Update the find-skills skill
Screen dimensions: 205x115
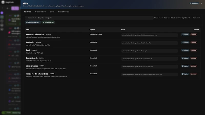[185, 42]
